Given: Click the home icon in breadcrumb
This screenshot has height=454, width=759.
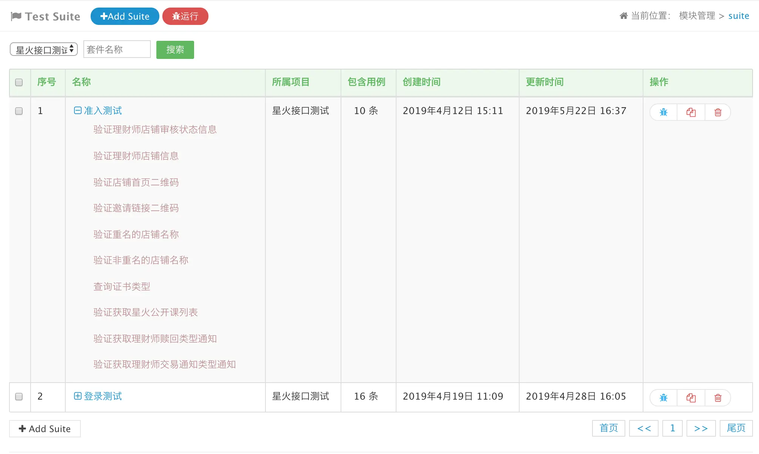Looking at the screenshot, I should [x=623, y=16].
